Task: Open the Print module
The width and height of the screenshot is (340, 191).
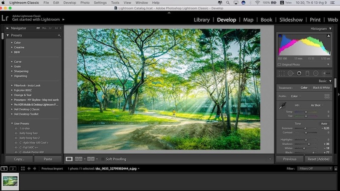Action: click(x=315, y=20)
